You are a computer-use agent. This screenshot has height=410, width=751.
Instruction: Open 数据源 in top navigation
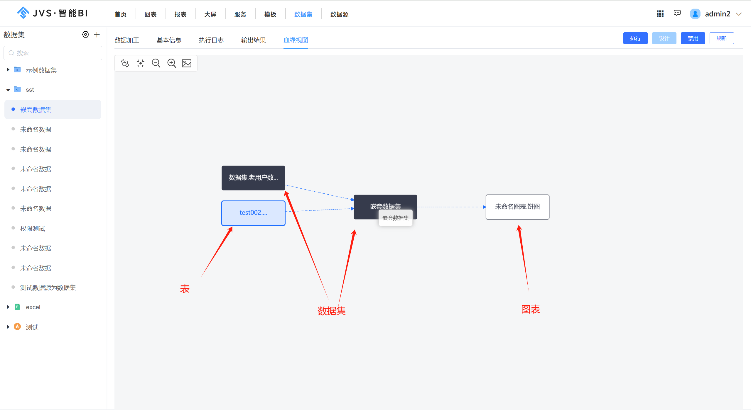[x=340, y=14]
